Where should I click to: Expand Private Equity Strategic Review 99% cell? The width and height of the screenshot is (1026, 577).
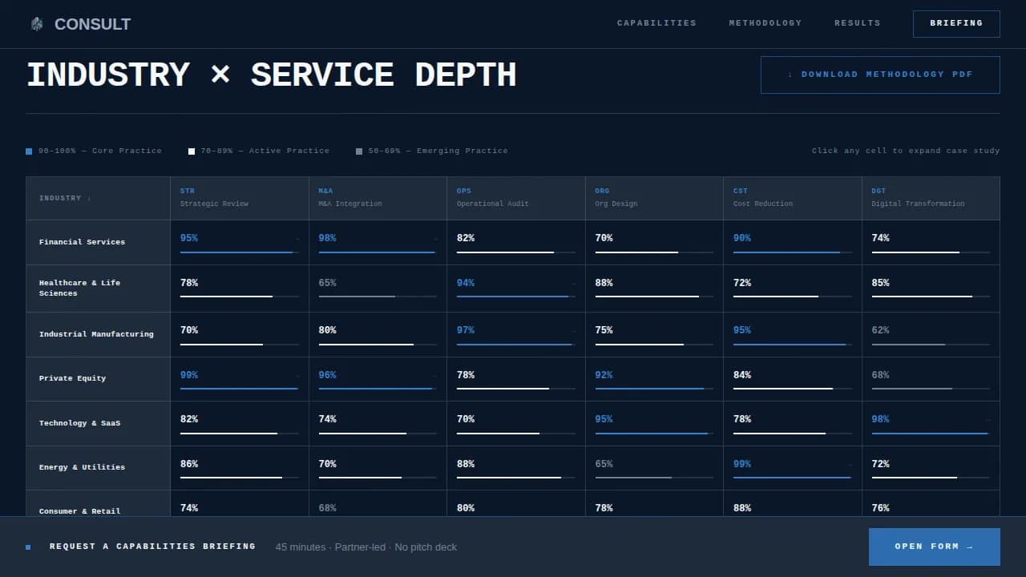point(240,379)
